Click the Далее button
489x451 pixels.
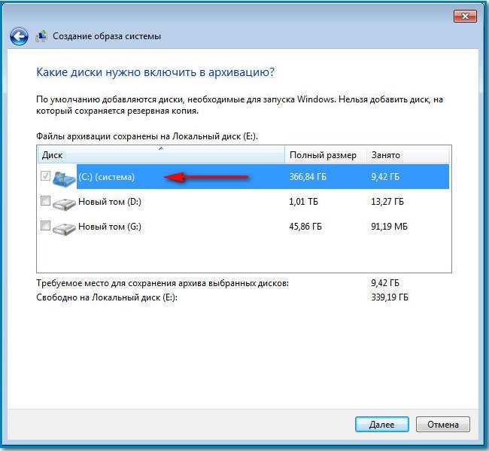coord(381,425)
